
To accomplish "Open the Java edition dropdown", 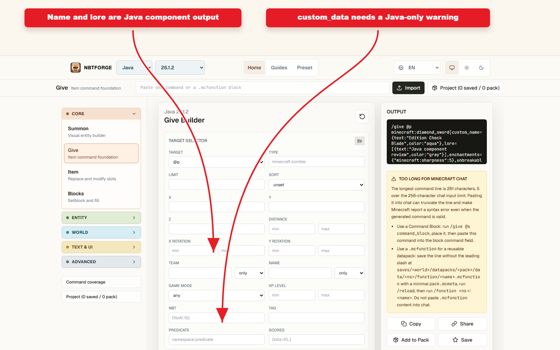I will (x=134, y=68).
